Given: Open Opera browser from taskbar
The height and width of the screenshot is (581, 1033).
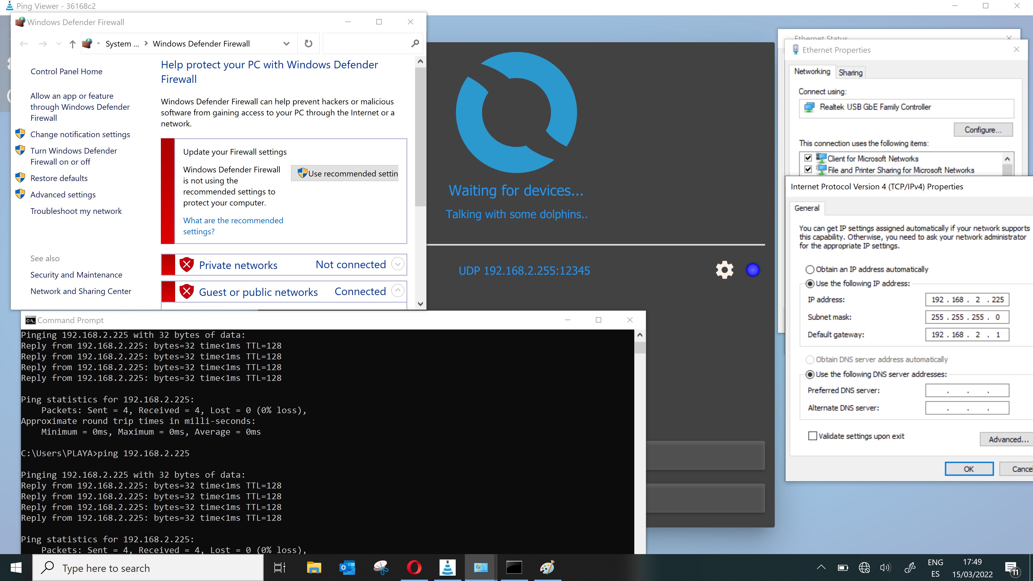Looking at the screenshot, I should click(x=414, y=568).
